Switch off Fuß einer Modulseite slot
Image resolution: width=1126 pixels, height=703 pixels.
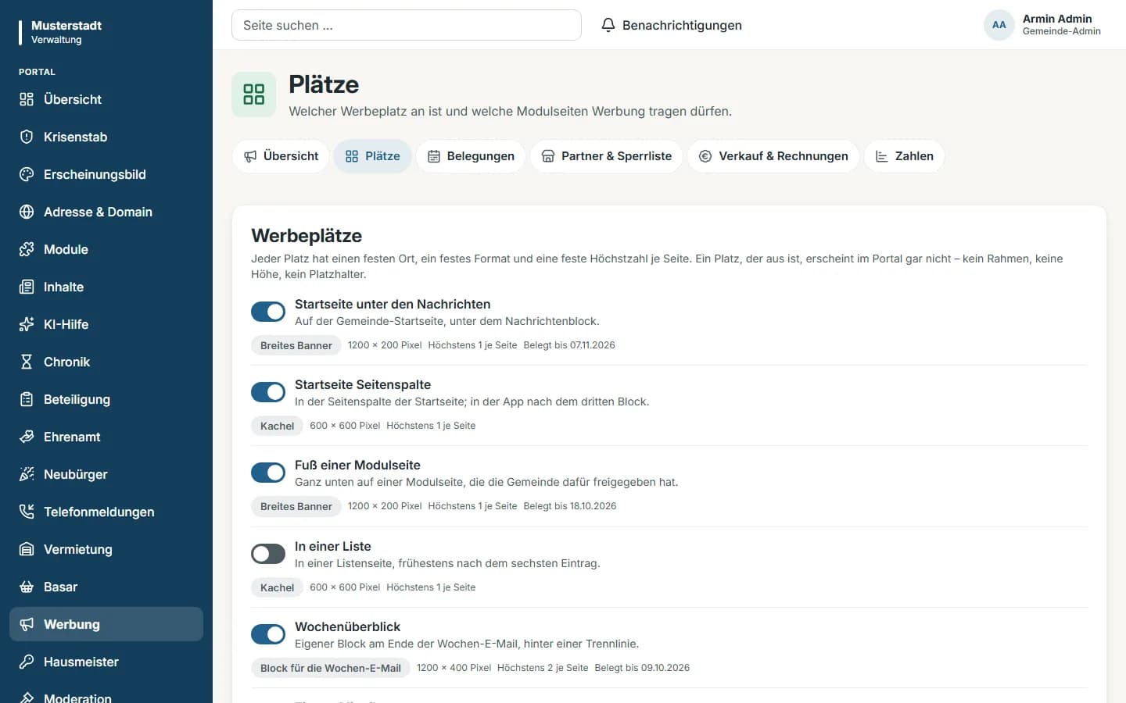point(268,473)
